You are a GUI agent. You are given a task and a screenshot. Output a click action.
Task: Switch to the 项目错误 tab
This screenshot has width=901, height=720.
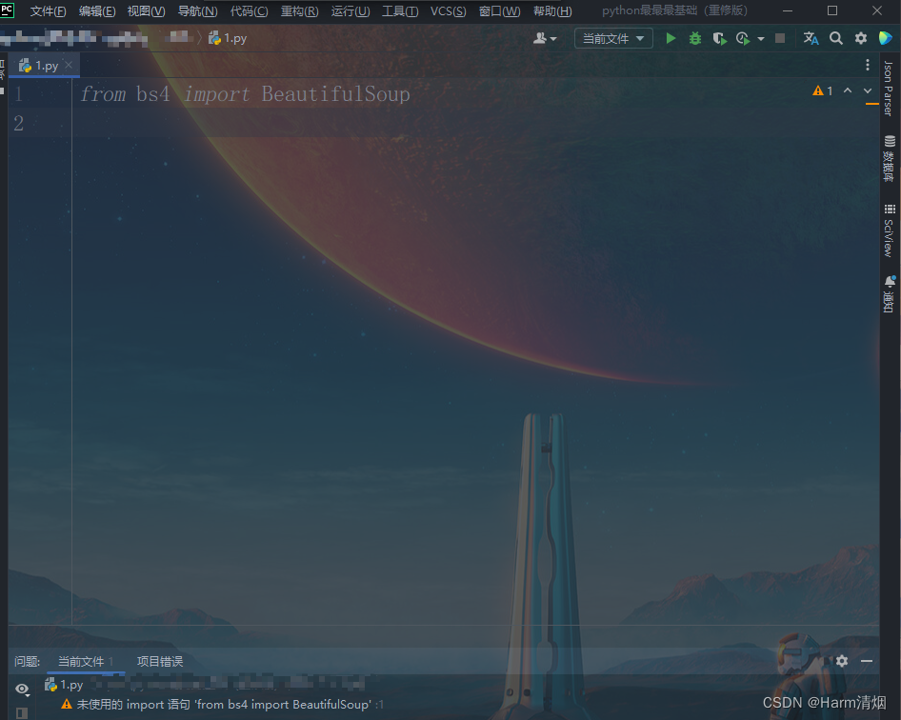point(160,661)
